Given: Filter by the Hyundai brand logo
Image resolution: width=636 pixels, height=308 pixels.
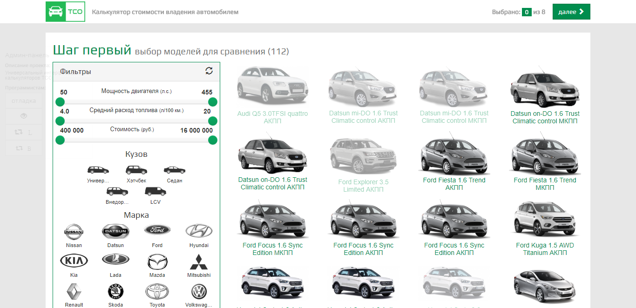Looking at the screenshot, I should click(x=199, y=231).
